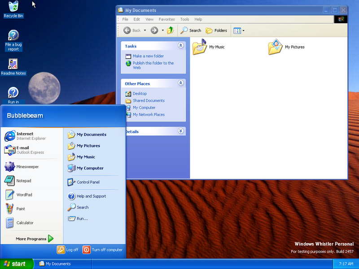Click the Up folder toolbar icon

(x=170, y=30)
